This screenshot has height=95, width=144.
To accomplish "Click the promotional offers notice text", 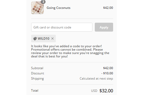I will (70, 51).
